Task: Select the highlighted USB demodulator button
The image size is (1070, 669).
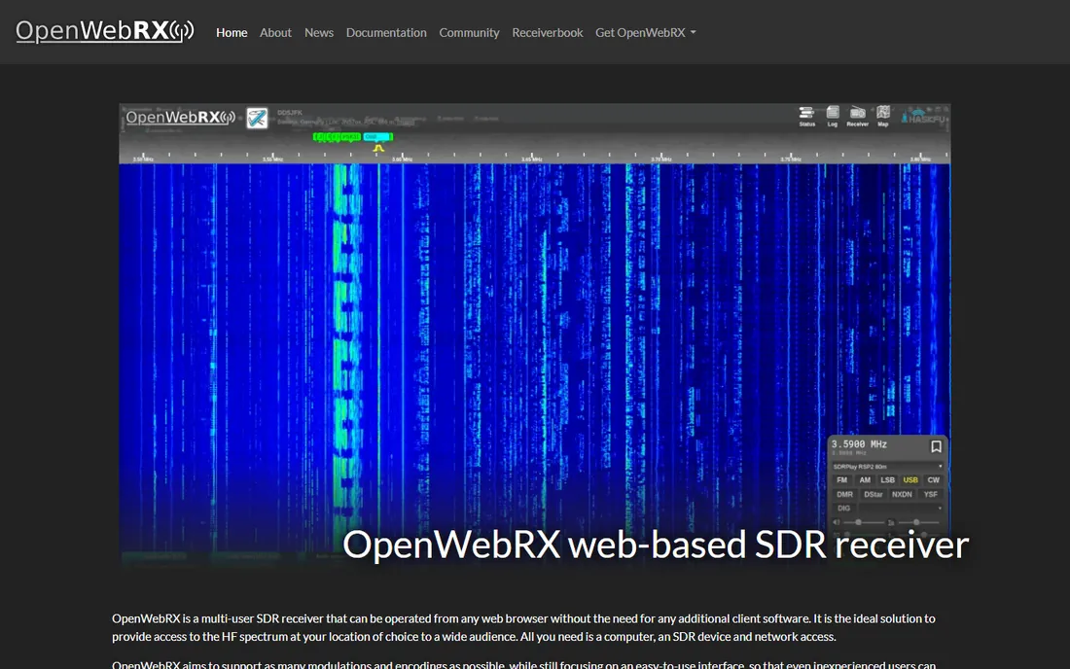Action: coord(910,480)
